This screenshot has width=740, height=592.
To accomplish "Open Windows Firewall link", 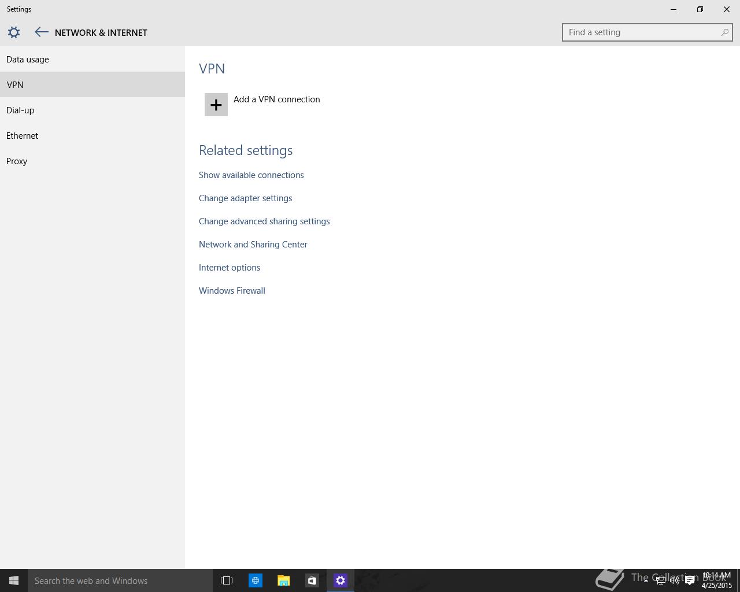I will (232, 291).
